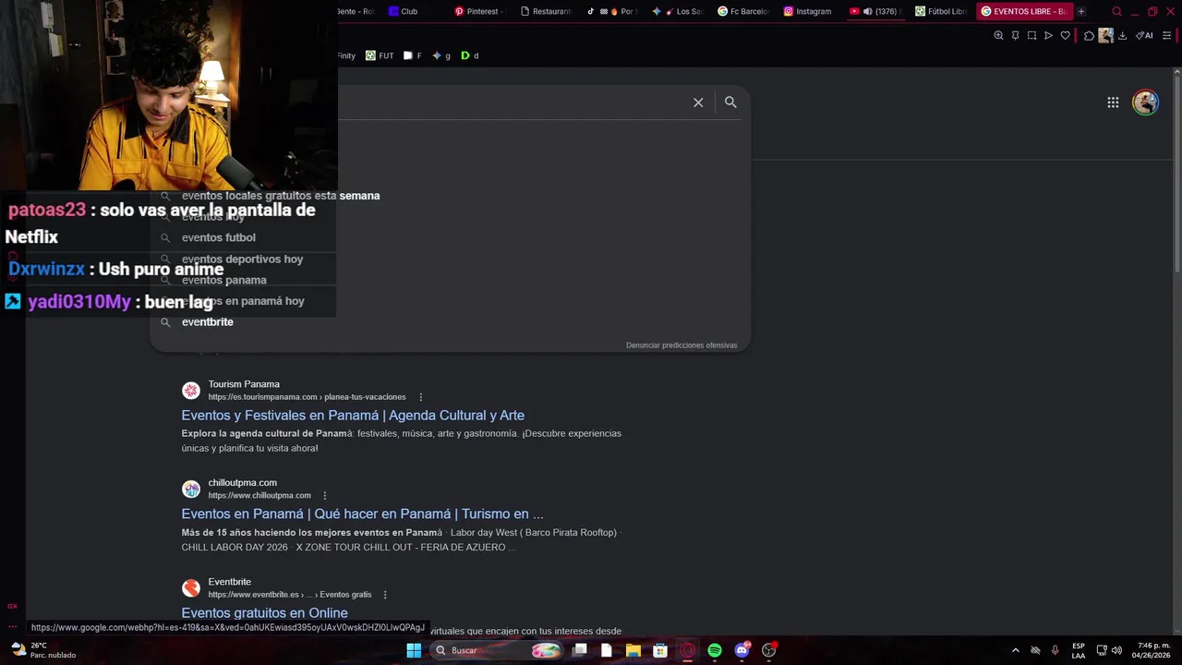Open Discord from the taskbar
Screen dimensions: 1182x665
point(742,650)
